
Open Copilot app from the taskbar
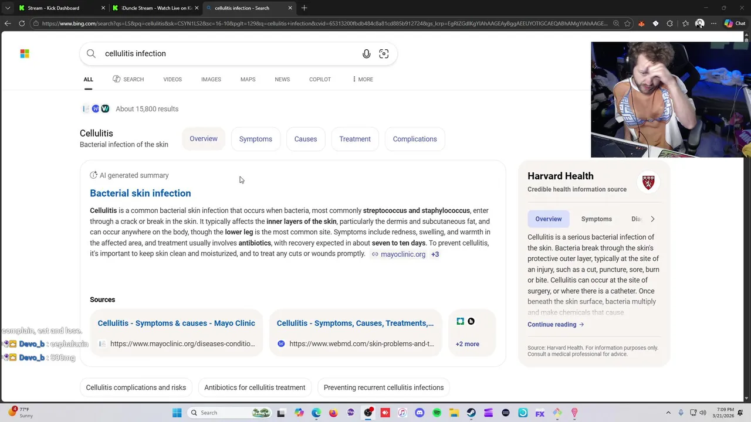tap(299, 413)
